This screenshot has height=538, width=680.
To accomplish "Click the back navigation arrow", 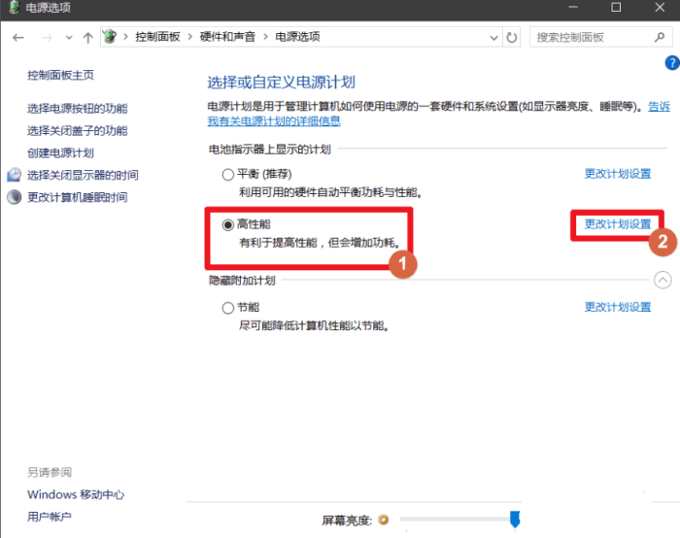I will coord(18,37).
